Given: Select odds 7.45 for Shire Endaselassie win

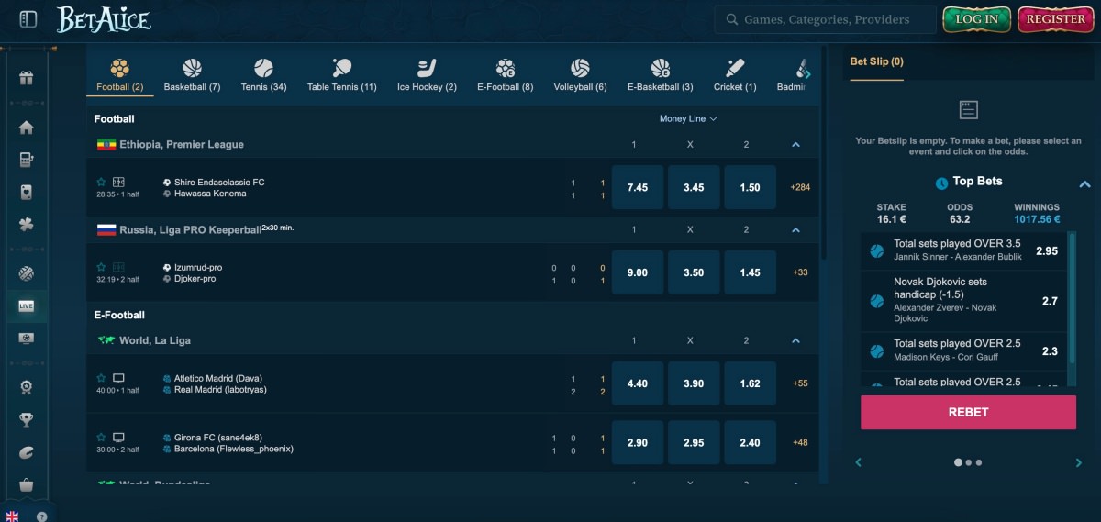Looking at the screenshot, I should pyautogui.click(x=637, y=187).
